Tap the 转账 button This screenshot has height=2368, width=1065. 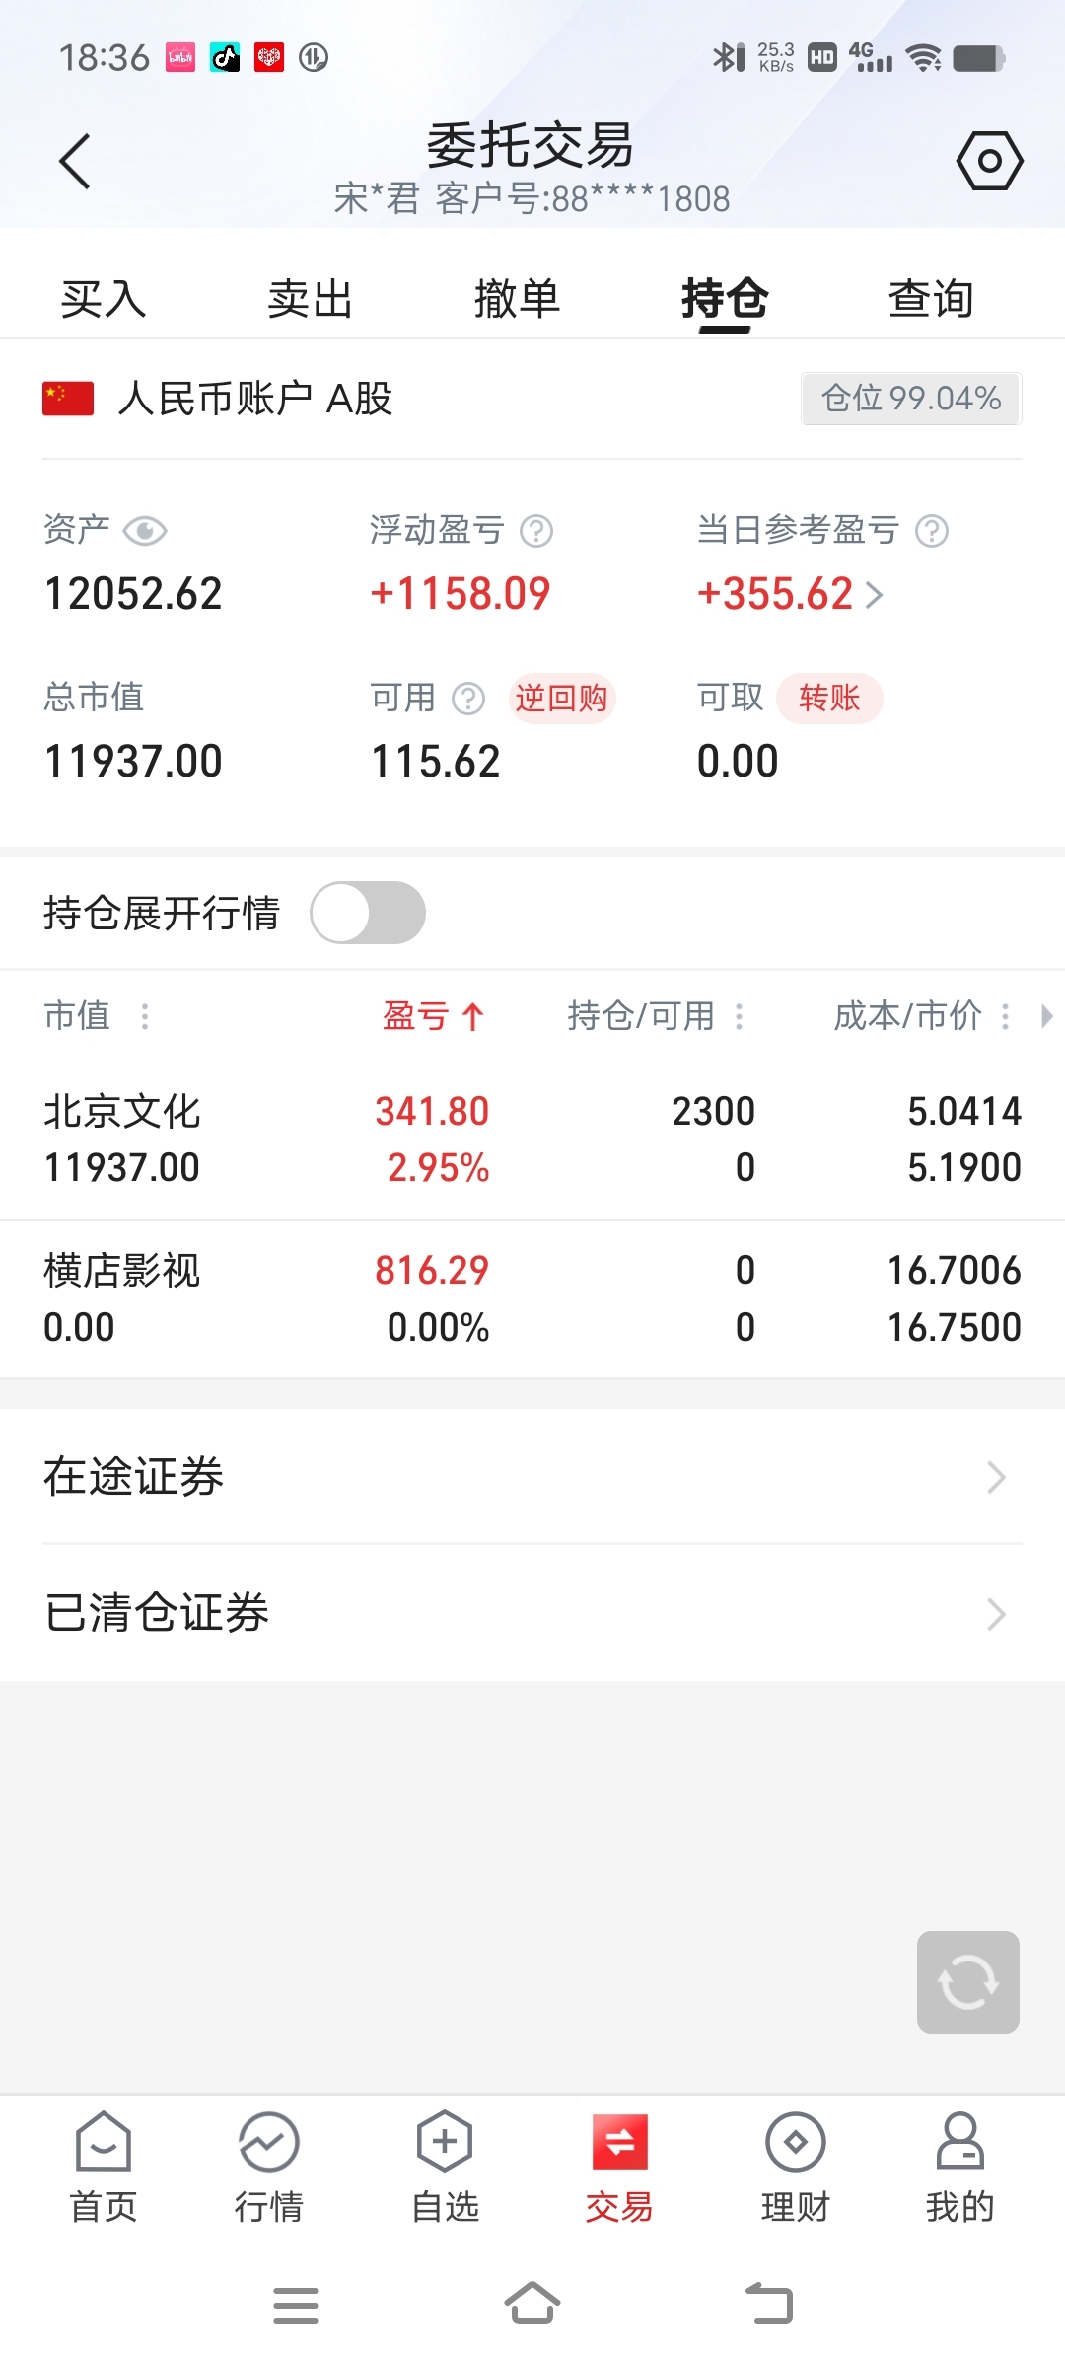829,699
